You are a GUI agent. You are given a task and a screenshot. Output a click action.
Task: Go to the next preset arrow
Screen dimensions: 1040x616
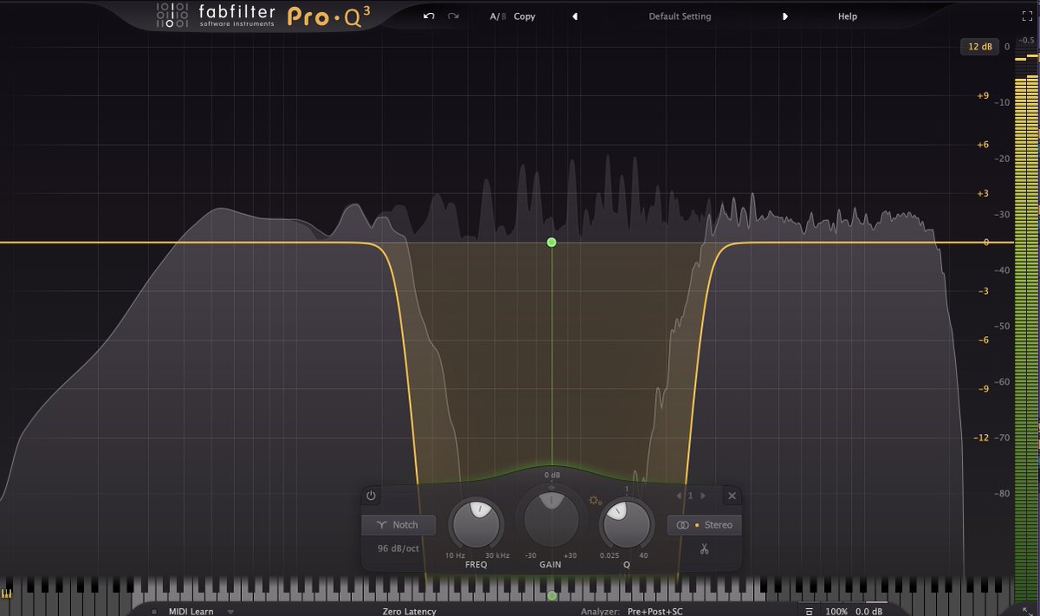click(785, 16)
